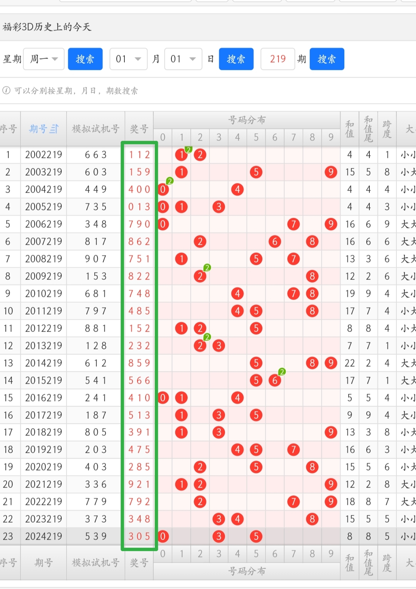Click red ball 8 in row 2009219
416x589 pixels.
[x=312, y=276]
